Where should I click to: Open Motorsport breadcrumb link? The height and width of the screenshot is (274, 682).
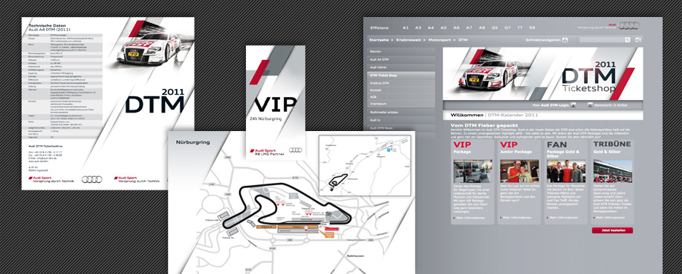(440, 40)
